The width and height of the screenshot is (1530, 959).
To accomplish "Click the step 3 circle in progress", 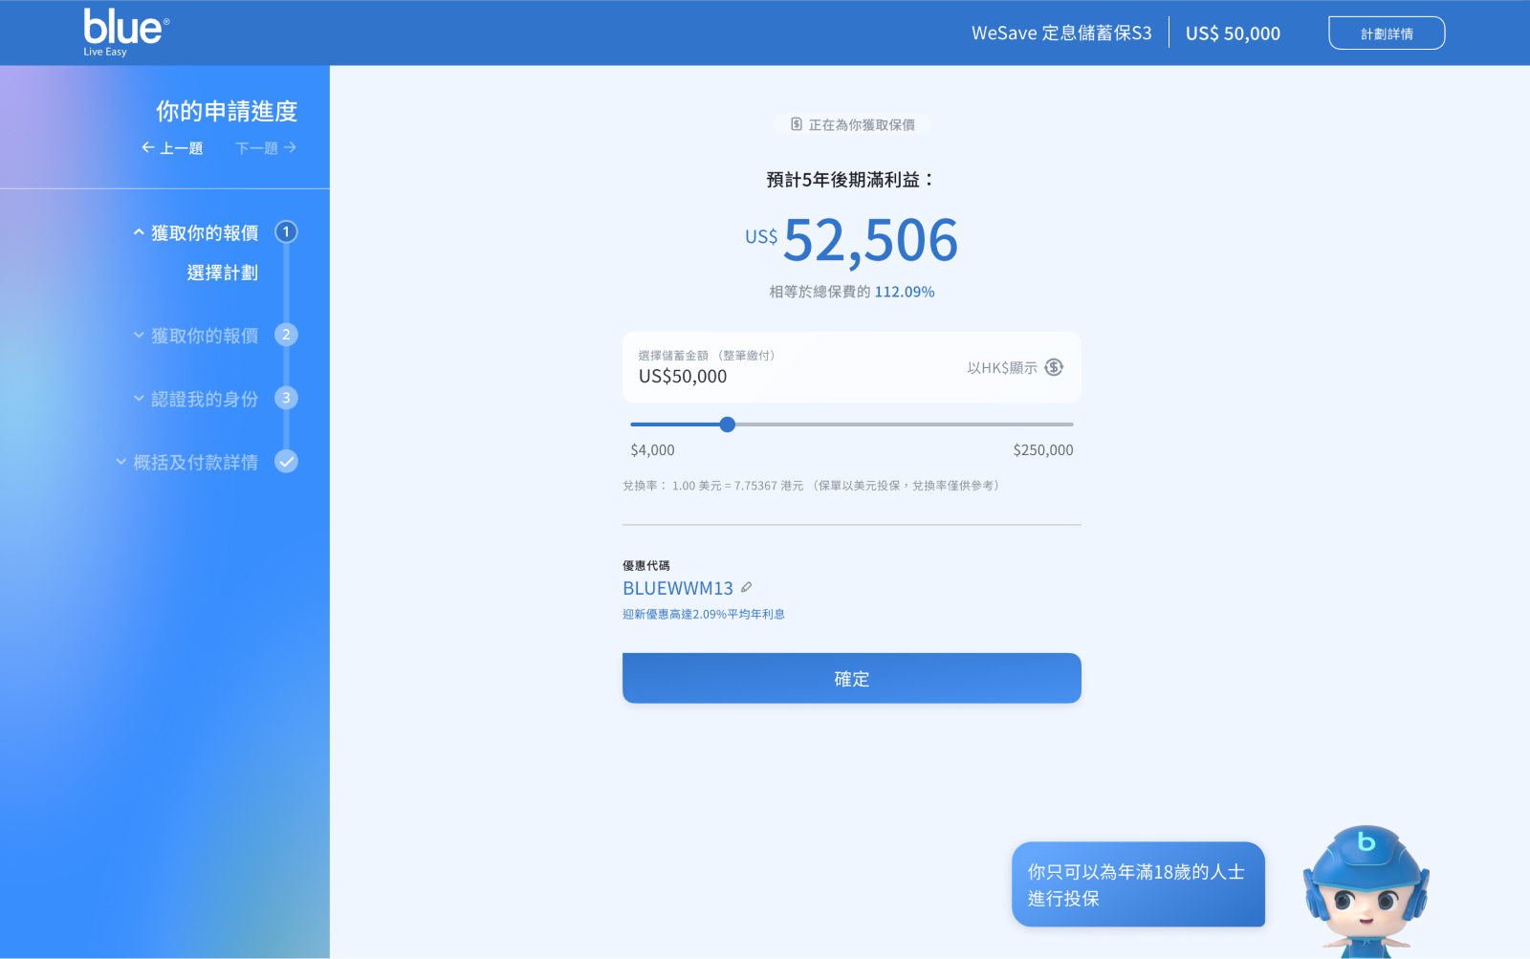I will (286, 398).
